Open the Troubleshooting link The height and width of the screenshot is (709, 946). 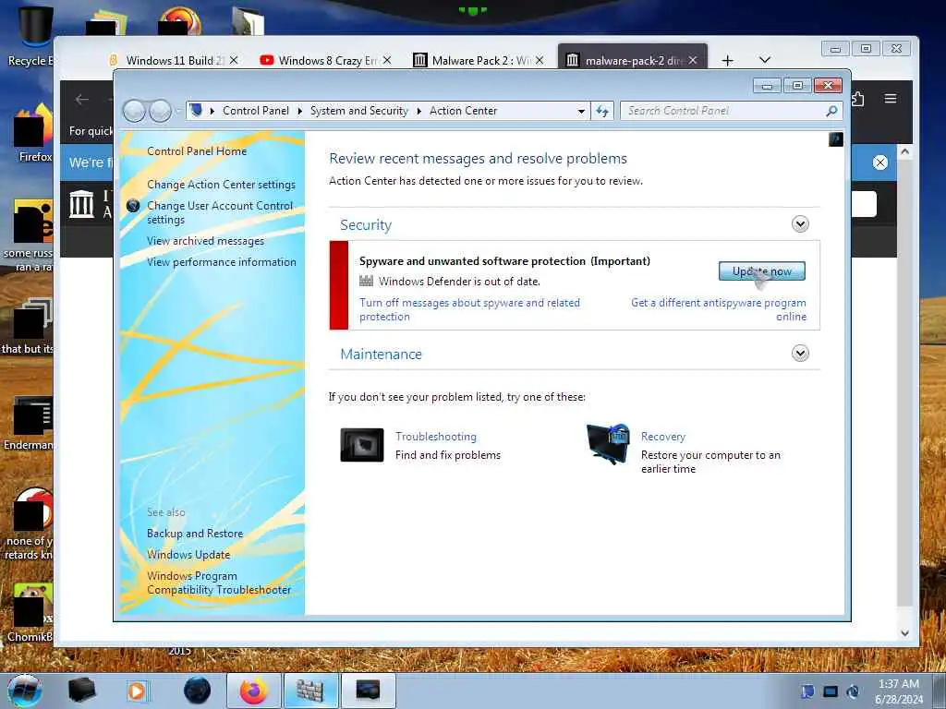[436, 437]
